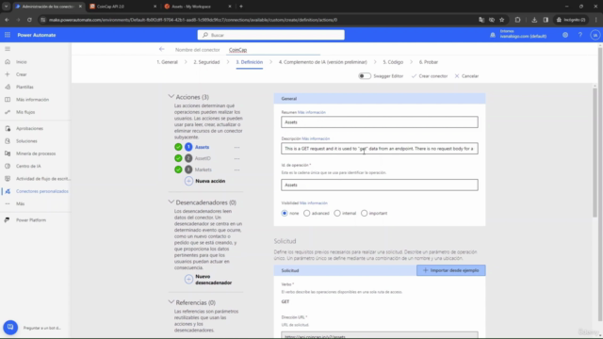
Task: Select the AssetID action in list
Action: [x=203, y=158]
